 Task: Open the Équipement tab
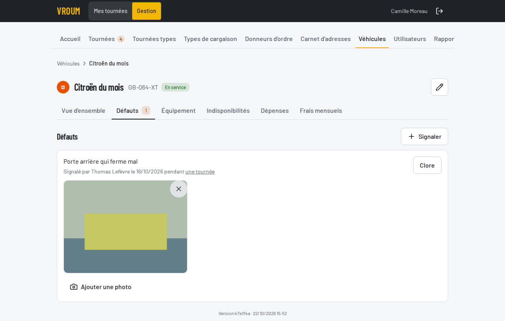[x=178, y=110]
